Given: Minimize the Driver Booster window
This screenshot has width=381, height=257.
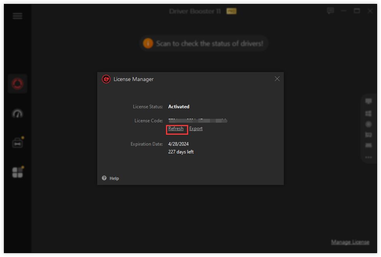Looking at the screenshot, I should point(344,11).
